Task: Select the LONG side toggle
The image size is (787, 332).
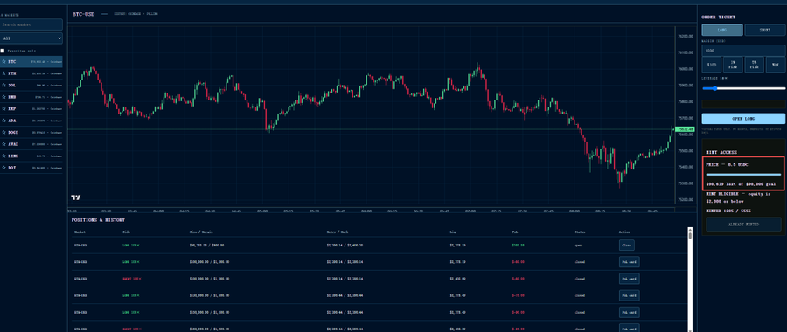Action: coord(721,30)
